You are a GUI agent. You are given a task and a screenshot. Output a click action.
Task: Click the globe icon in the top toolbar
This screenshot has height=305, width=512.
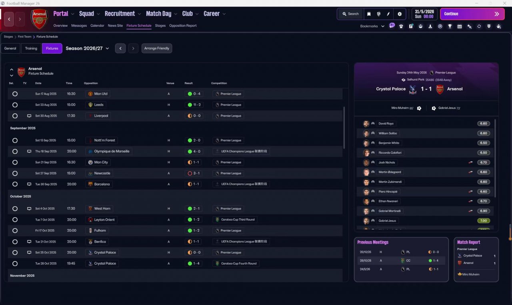coord(378,14)
